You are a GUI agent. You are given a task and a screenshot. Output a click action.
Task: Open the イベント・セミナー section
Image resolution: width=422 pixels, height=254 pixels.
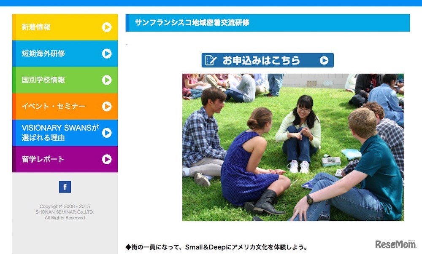[55, 107]
